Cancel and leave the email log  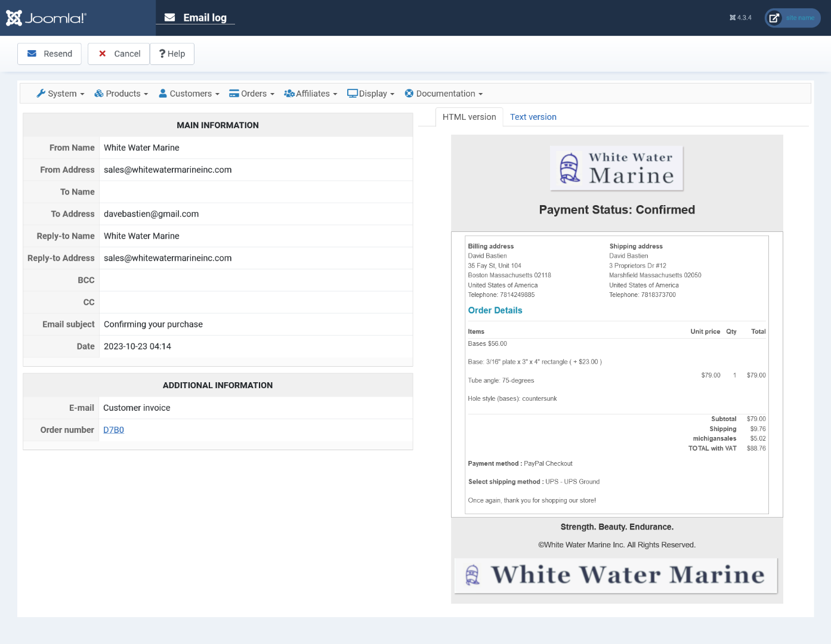pos(119,54)
